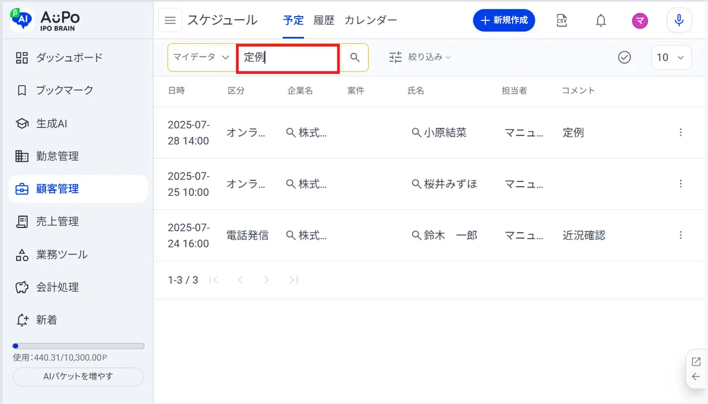Image resolution: width=708 pixels, height=404 pixels.
Task: Click the search magnifier button
Action: point(355,58)
